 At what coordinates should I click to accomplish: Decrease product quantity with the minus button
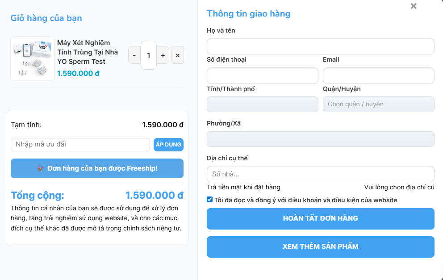click(134, 55)
